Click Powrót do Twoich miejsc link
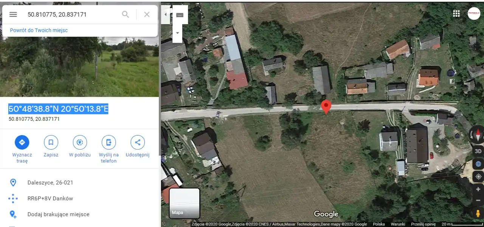Viewport: 484px width, 227px height. [39, 30]
